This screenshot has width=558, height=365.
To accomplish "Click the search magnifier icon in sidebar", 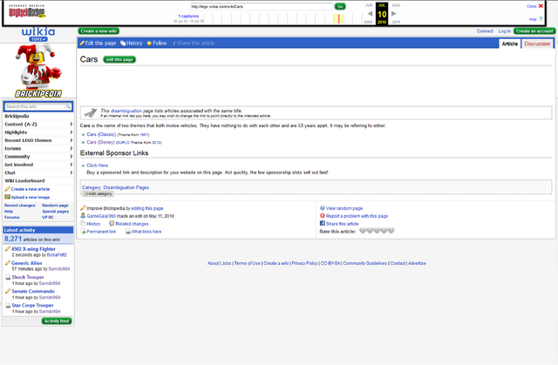I will [68, 106].
